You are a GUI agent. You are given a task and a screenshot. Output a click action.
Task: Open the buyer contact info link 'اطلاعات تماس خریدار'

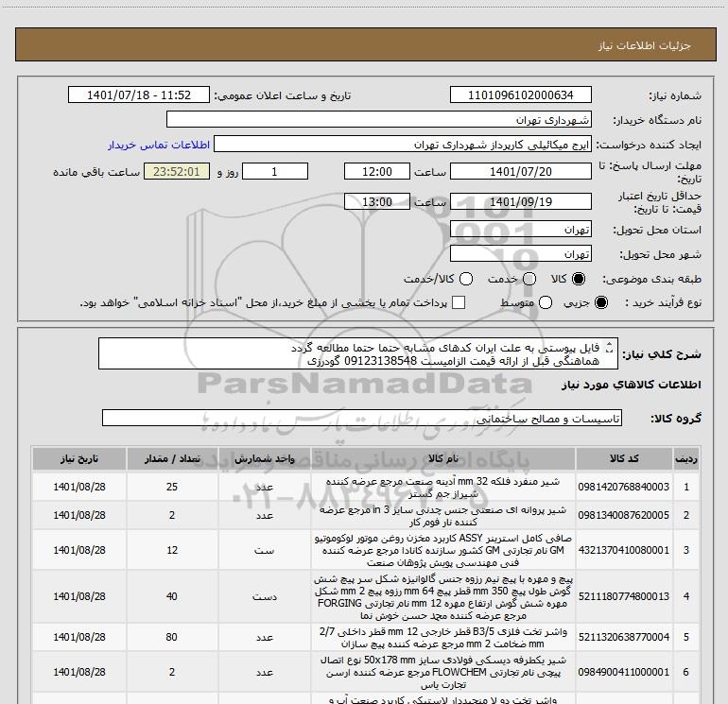pyautogui.click(x=159, y=145)
